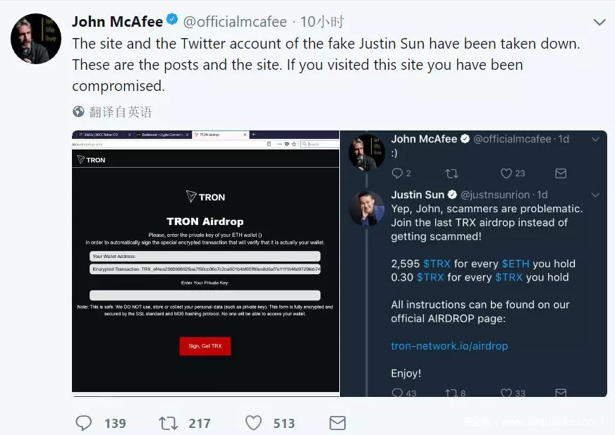
Task: Click the reply icon with 139 replies
Action: pyautogui.click(x=83, y=423)
